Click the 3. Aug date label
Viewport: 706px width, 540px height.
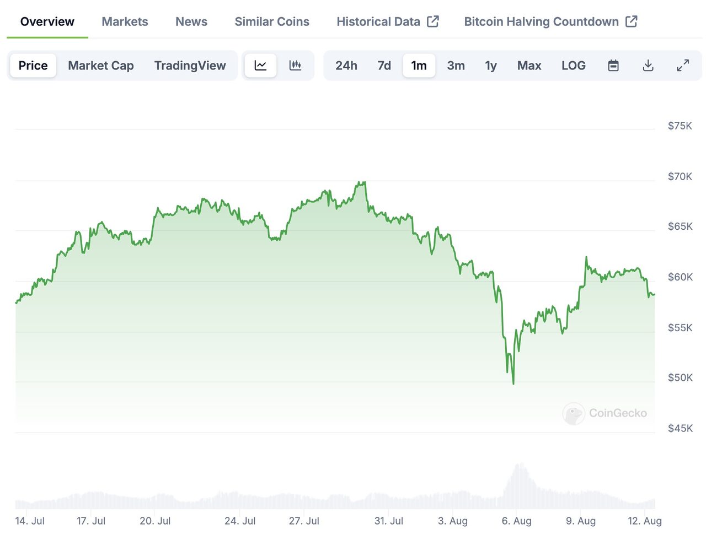(453, 521)
